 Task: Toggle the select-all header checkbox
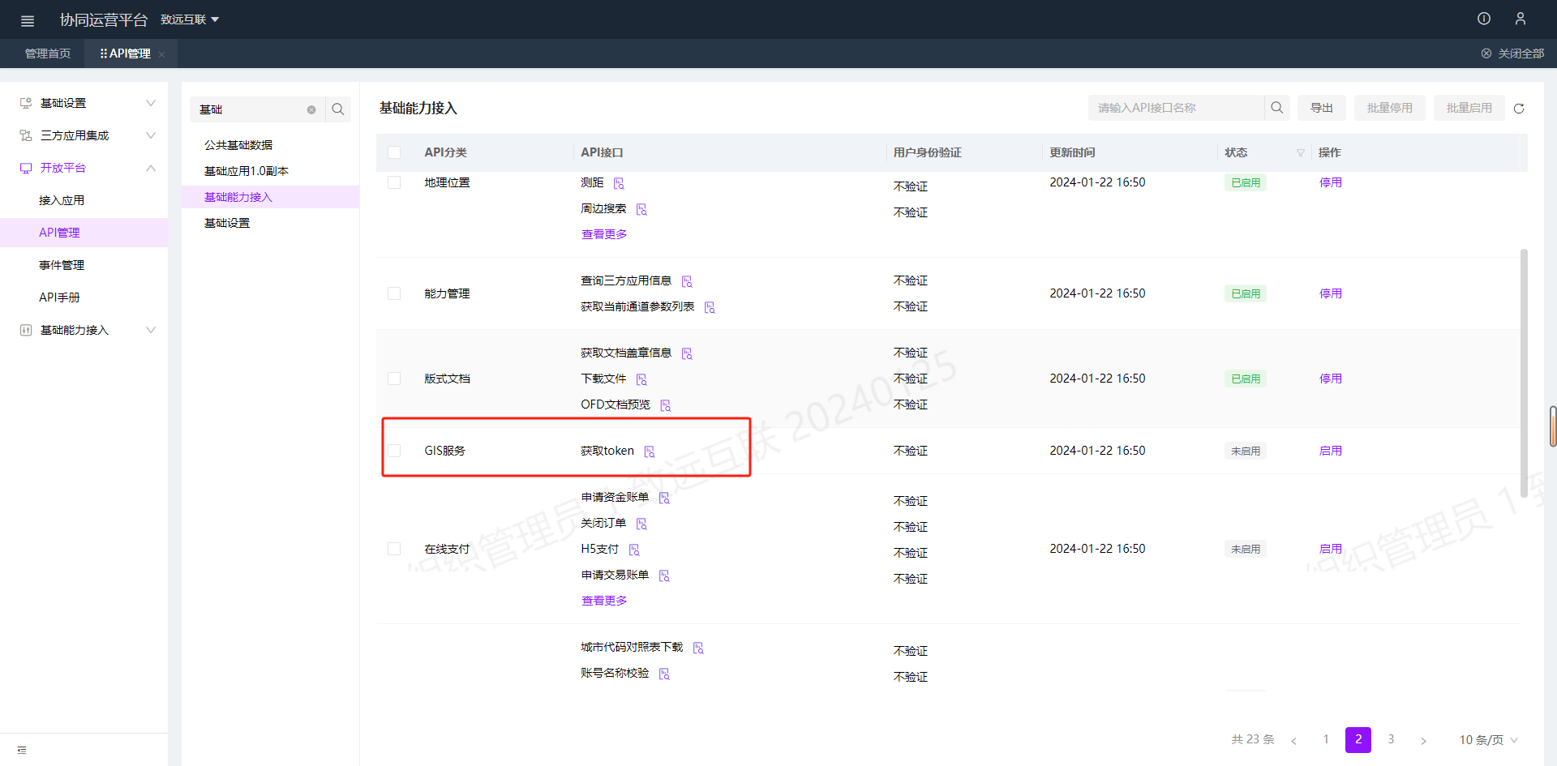coord(394,152)
